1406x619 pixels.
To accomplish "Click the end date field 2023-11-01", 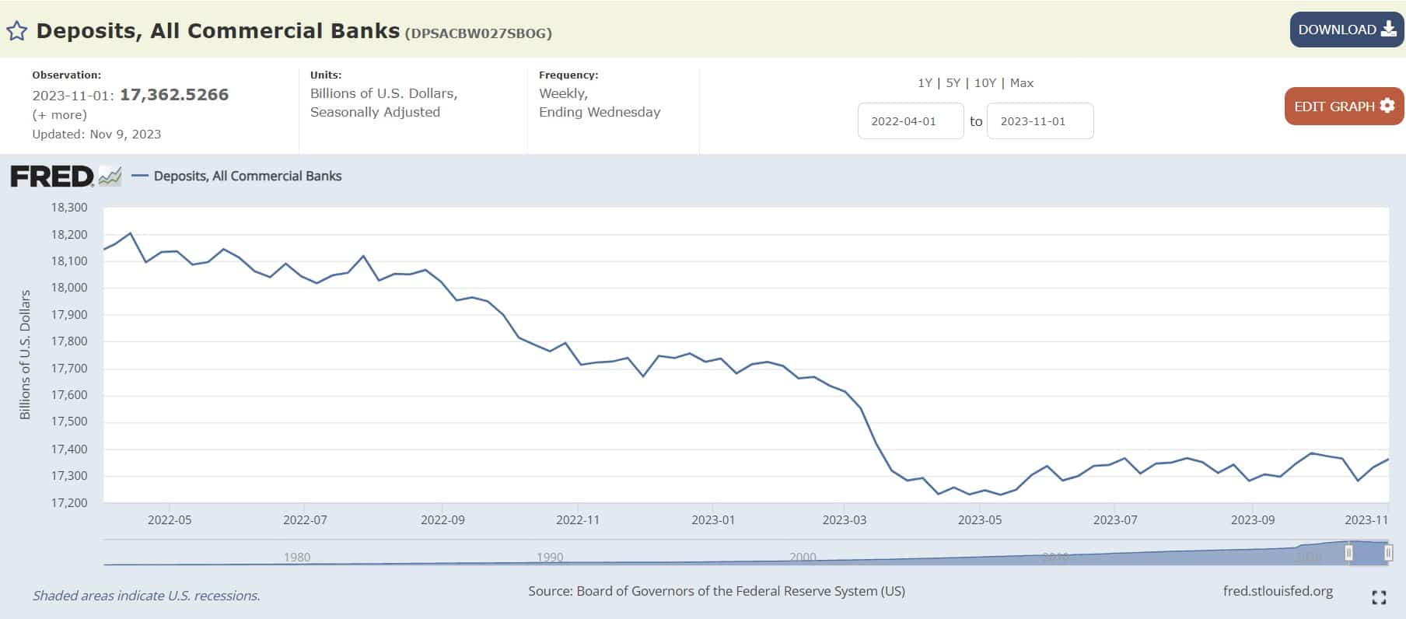I will click(1040, 121).
